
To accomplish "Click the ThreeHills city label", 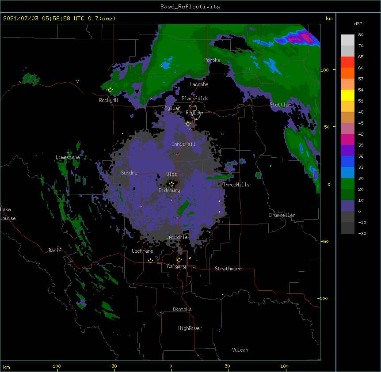I will click(x=236, y=185).
